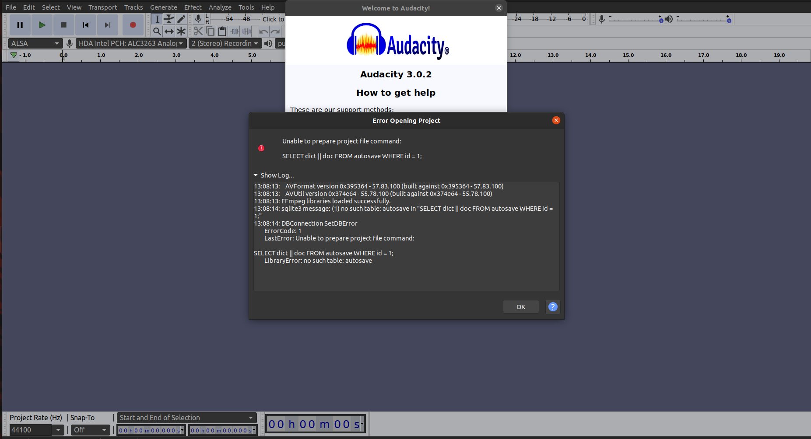Image resolution: width=811 pixels, height=439 pixels.
Task: Open the ALSA audio host dropdown
Action: pos(35,43)
